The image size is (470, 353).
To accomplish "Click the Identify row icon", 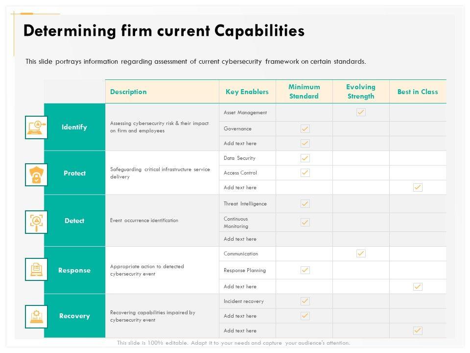I will coord(36,127).
